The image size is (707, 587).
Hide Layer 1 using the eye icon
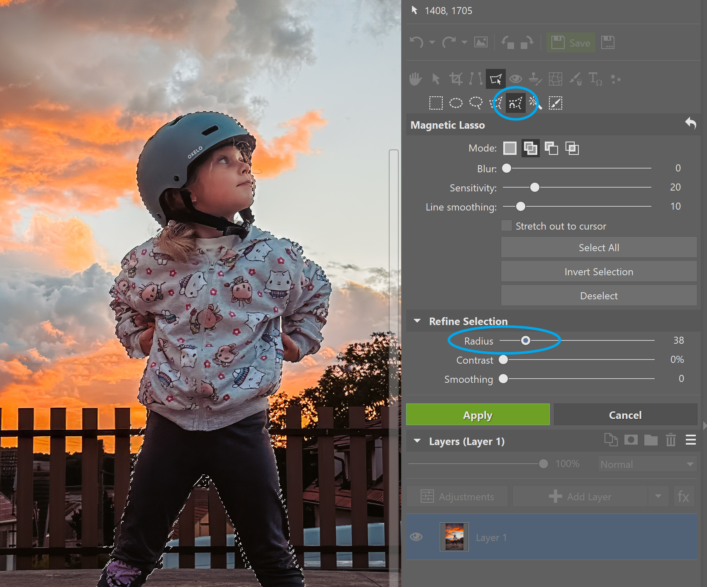pyautogui.click(x=416, y=537)
